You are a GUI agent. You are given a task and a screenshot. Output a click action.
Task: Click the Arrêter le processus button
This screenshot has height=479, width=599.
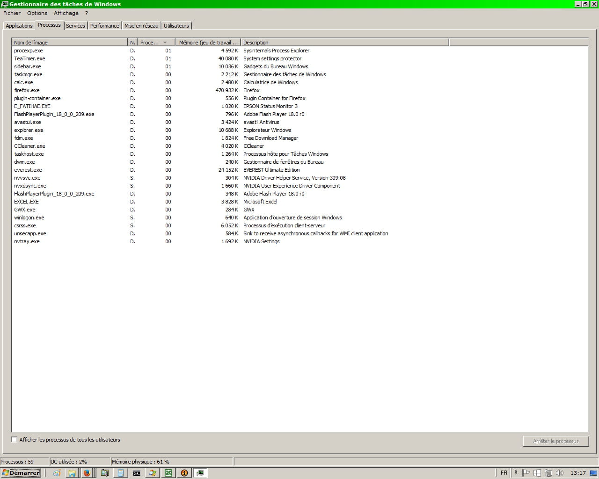(556, 441)
